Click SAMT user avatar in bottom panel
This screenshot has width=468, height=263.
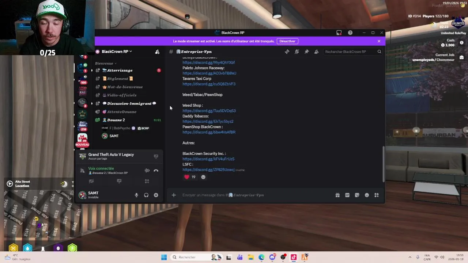coord(82,195)
